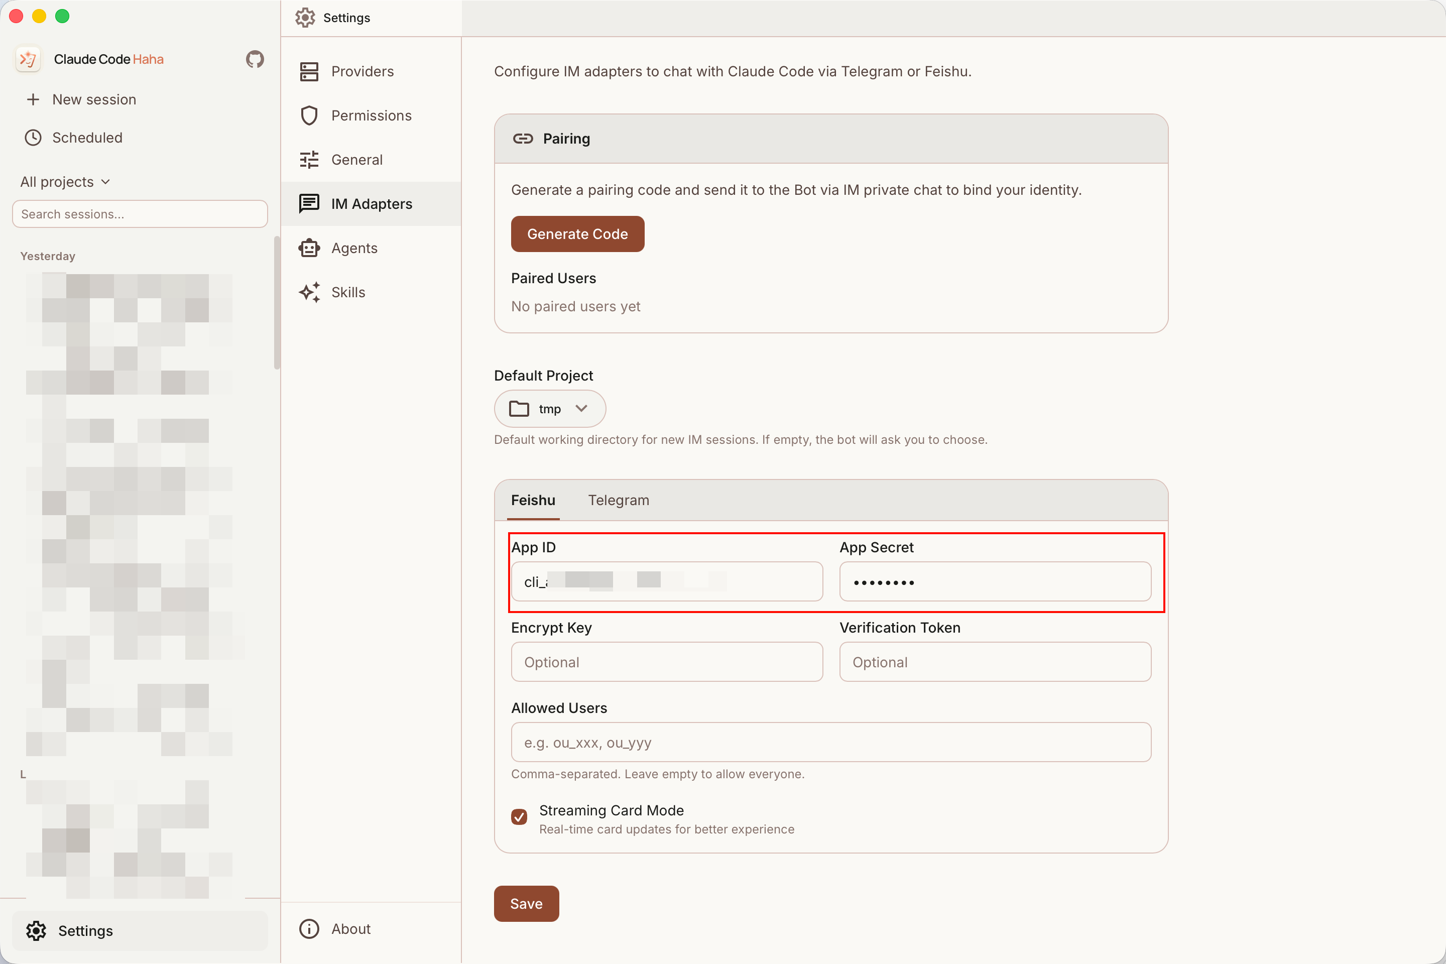
Task: Click the Scheduled clock icon
Action: [x=33, y=138]
